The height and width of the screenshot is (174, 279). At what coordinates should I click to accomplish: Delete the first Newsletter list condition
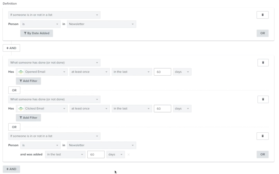pos(262,15)
